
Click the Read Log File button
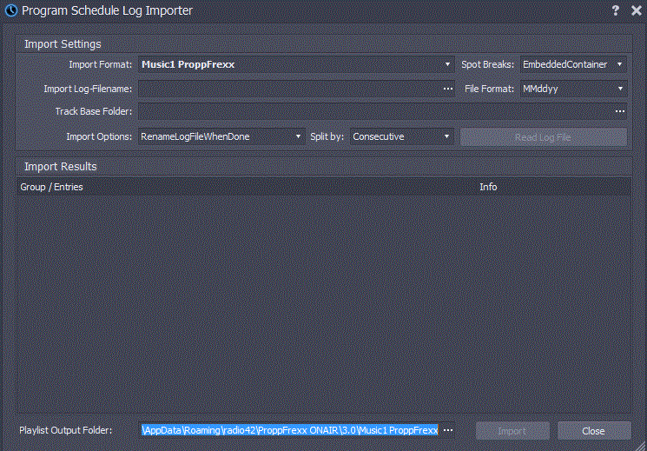pyautogui.click(x=544, y=137)
